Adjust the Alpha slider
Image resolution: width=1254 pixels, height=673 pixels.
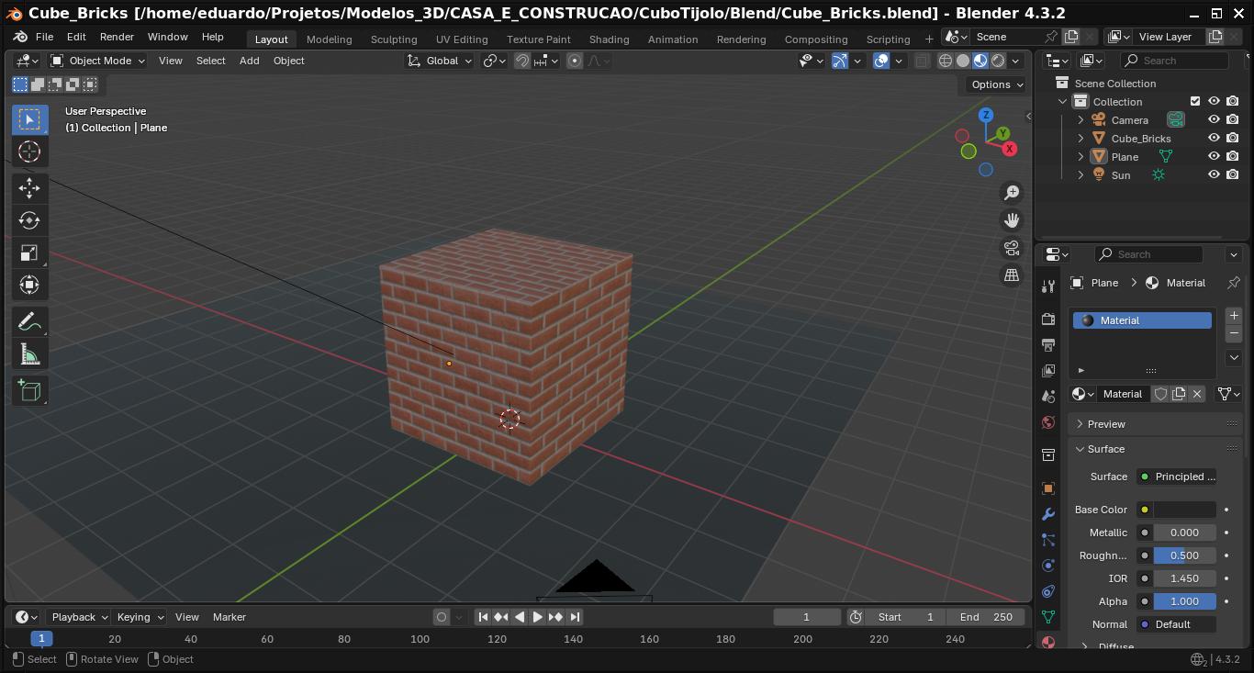(1184, 601)
